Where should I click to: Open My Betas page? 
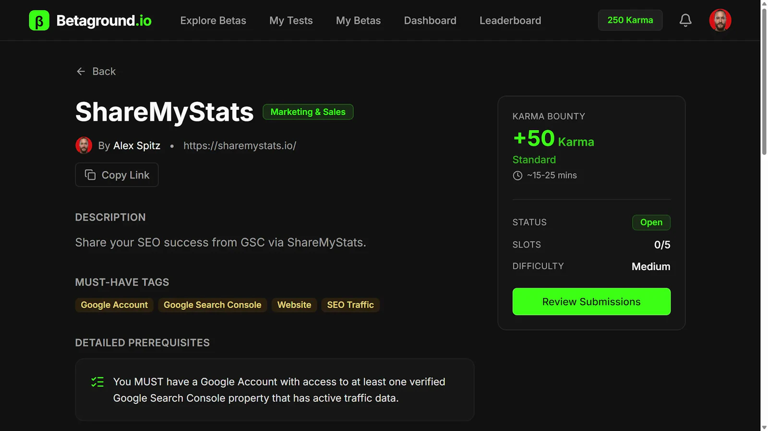[x=358, y=21]
